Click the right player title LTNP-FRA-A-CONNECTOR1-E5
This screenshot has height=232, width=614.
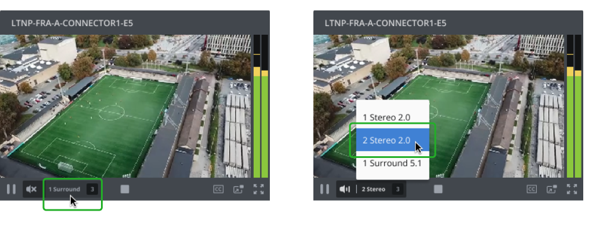385,23
